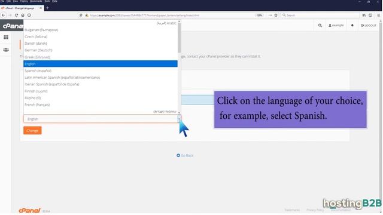Image resolution: width=383 pixels, height=215 pixels.
Task: Click the cPanel footer logo
Action: 29,210
